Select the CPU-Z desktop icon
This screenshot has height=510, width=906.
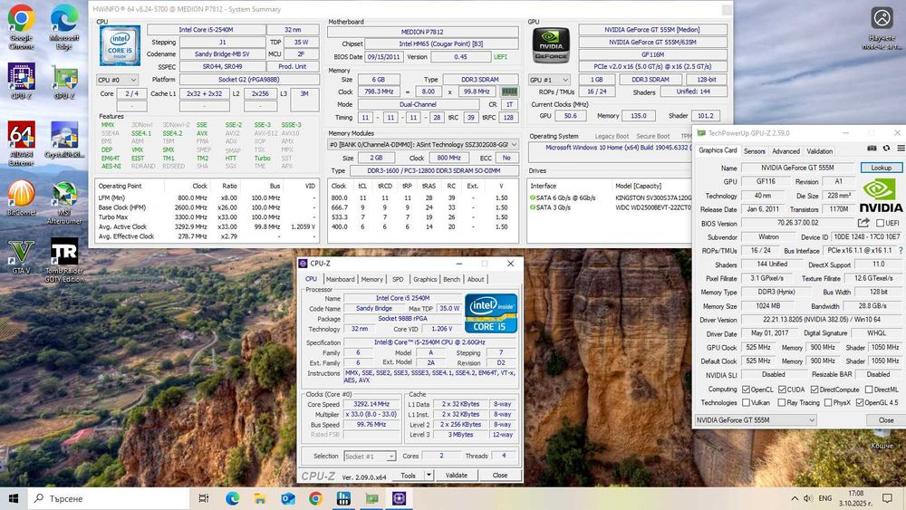click(21, 82)
